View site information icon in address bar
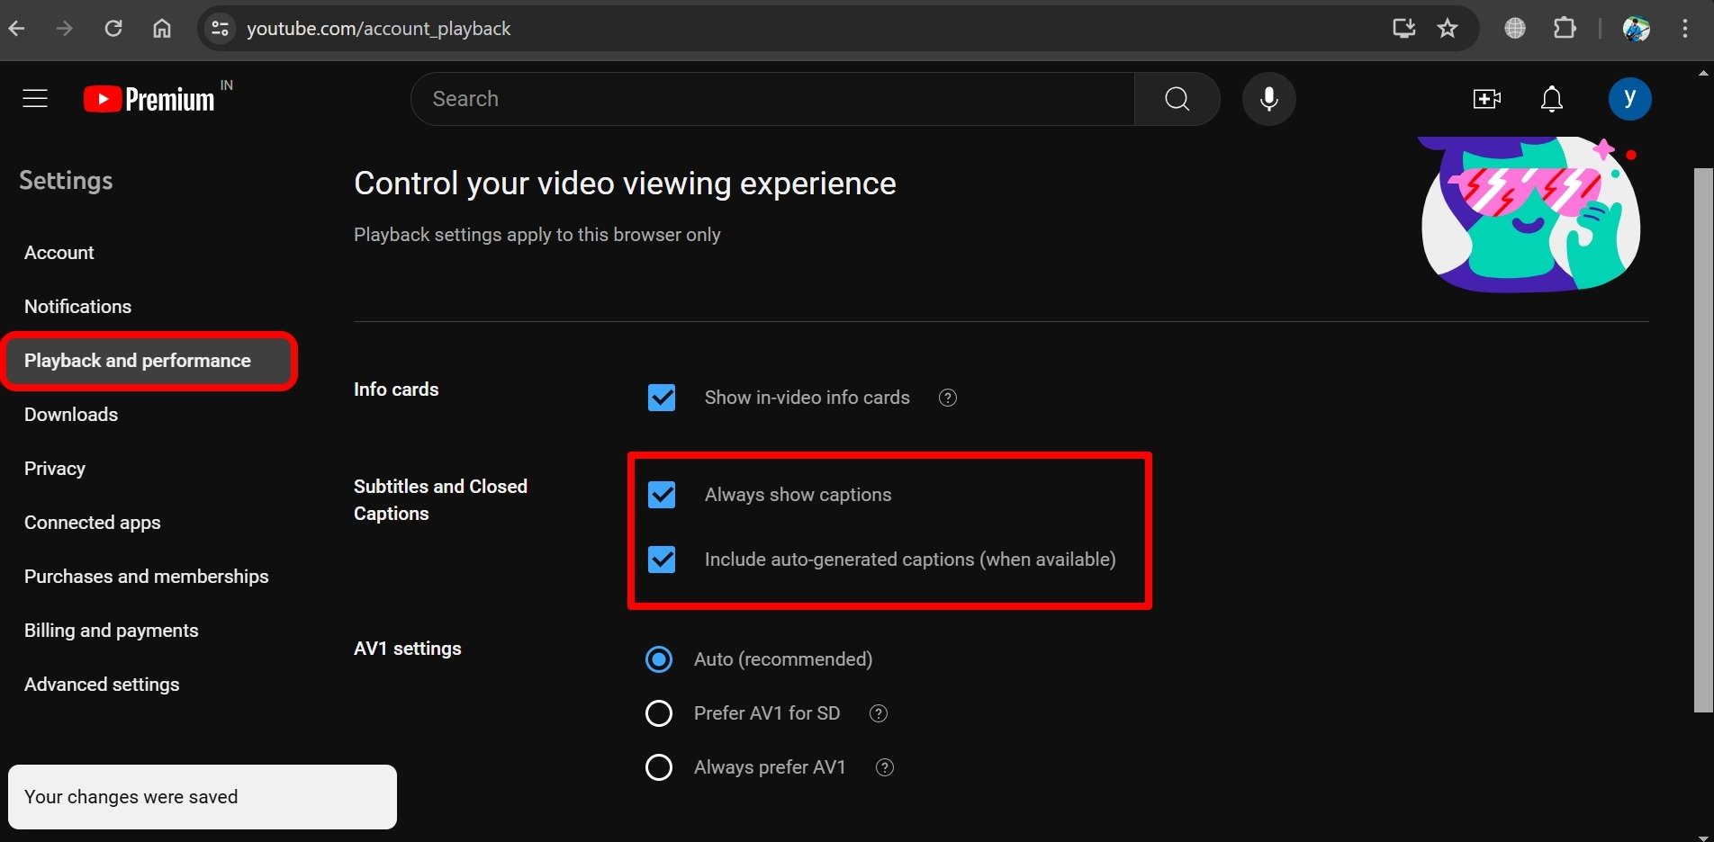Image resolution: width=1714 pixels, height=842 pixels. (x=221, y=29)
